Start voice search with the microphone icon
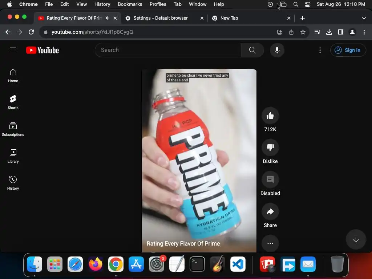This screenshot has height=279, width=372. (x=277, y=50)
